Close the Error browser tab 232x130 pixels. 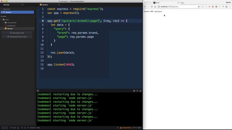point(178,3)
